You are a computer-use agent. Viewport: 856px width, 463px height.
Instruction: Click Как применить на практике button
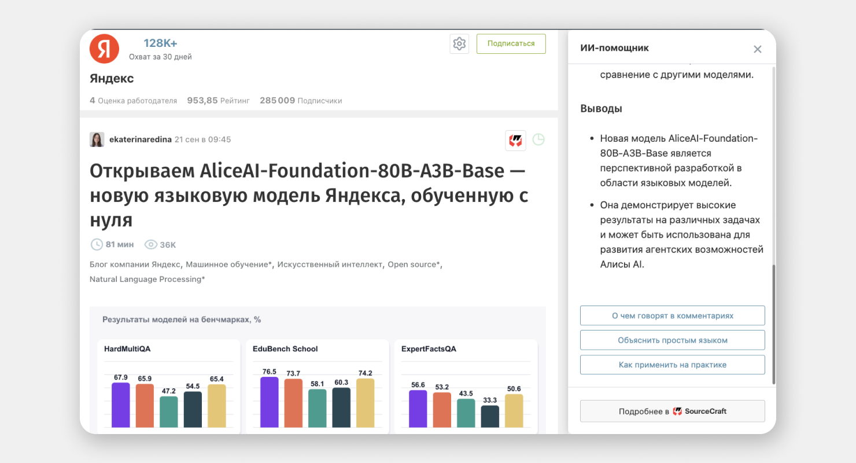click(x=673, y=365)
